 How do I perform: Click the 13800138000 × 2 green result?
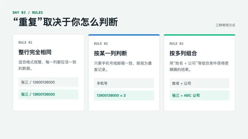tap(124, 95)
